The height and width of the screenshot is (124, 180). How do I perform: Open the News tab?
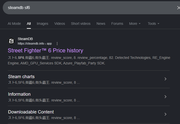(x=101, y=24)
